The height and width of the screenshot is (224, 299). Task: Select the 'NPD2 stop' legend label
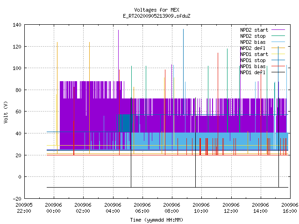(x=253, y=36)
